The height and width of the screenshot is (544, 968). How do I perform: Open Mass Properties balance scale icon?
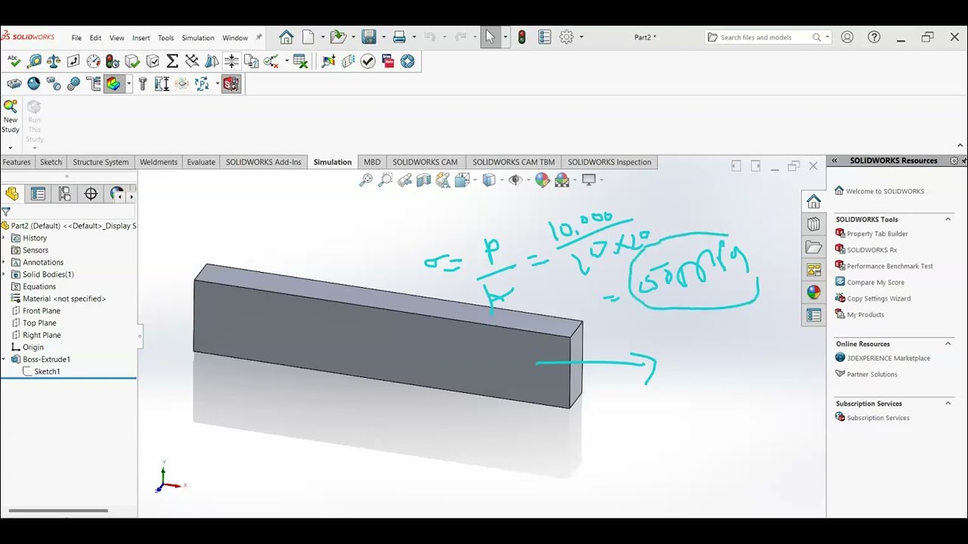click(x=54, y=61)
